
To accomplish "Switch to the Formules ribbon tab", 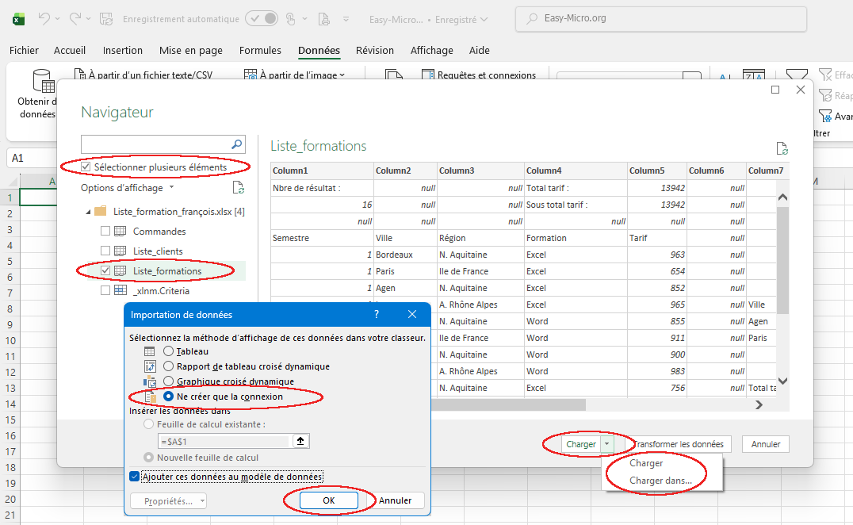I will [x=260, y=51].
